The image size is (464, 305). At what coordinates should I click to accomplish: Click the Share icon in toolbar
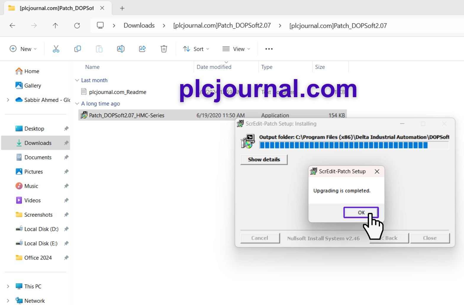[x=142, y=49]
